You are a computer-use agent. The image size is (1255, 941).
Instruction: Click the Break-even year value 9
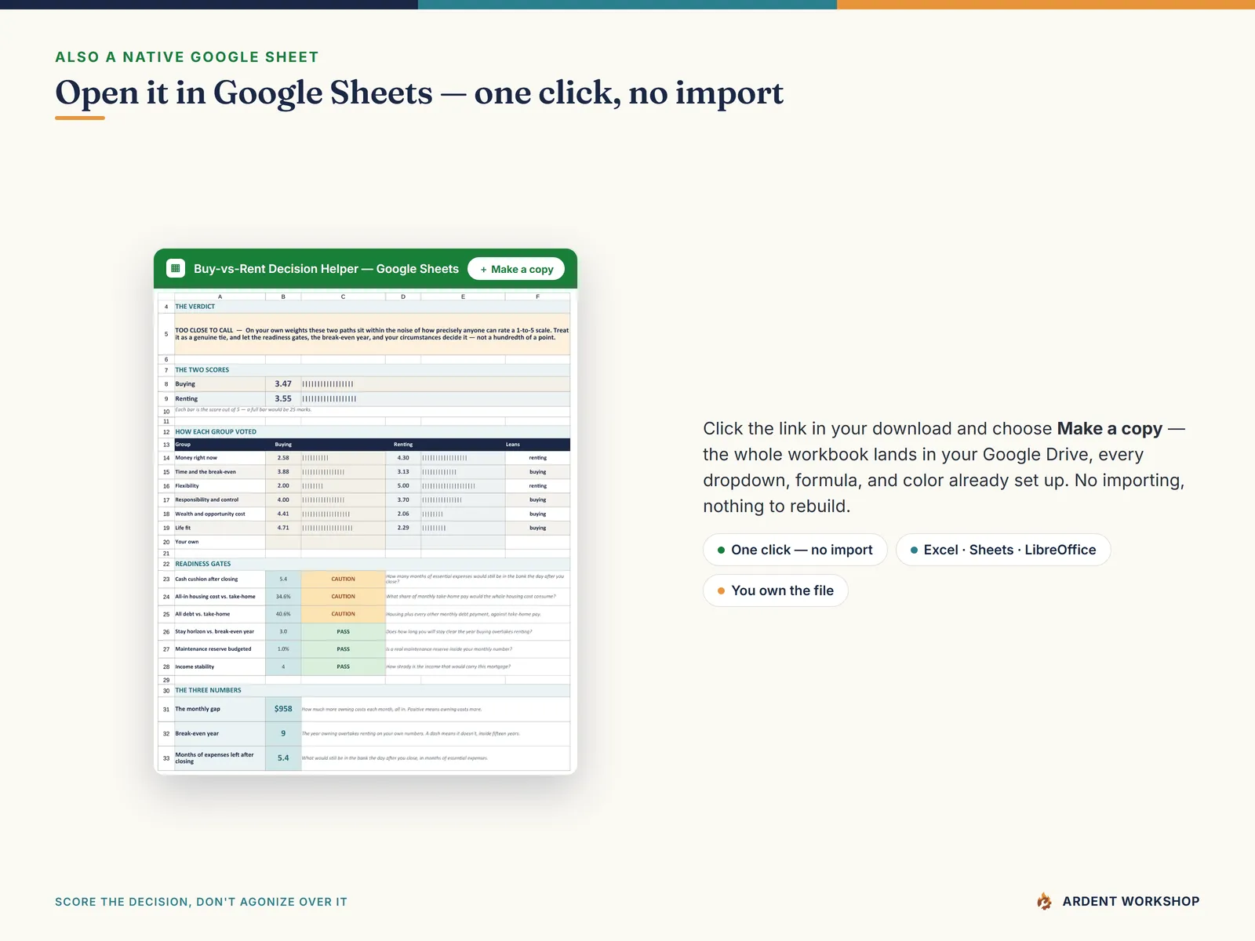tap(283, 734)
